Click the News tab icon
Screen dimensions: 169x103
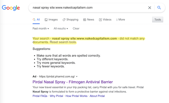84,20
